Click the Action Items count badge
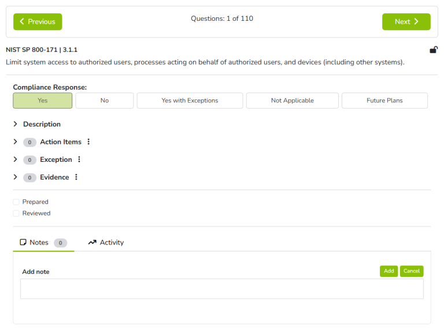 (29, 142)
